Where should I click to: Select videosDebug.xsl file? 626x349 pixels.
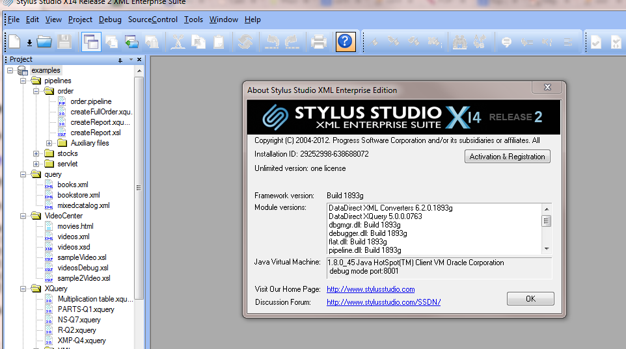[83, 268]
